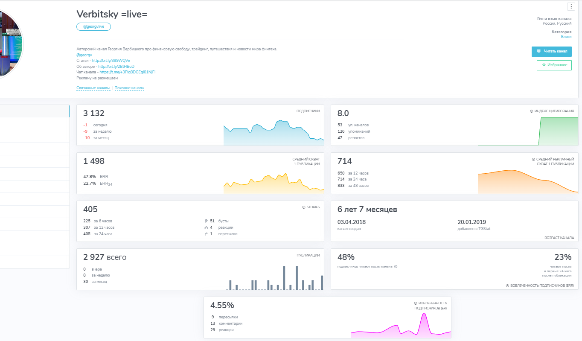This screenshot has height=341, width=582.
Task: Click the 47.8% ERR value
Action: click(x=90, y=176)
